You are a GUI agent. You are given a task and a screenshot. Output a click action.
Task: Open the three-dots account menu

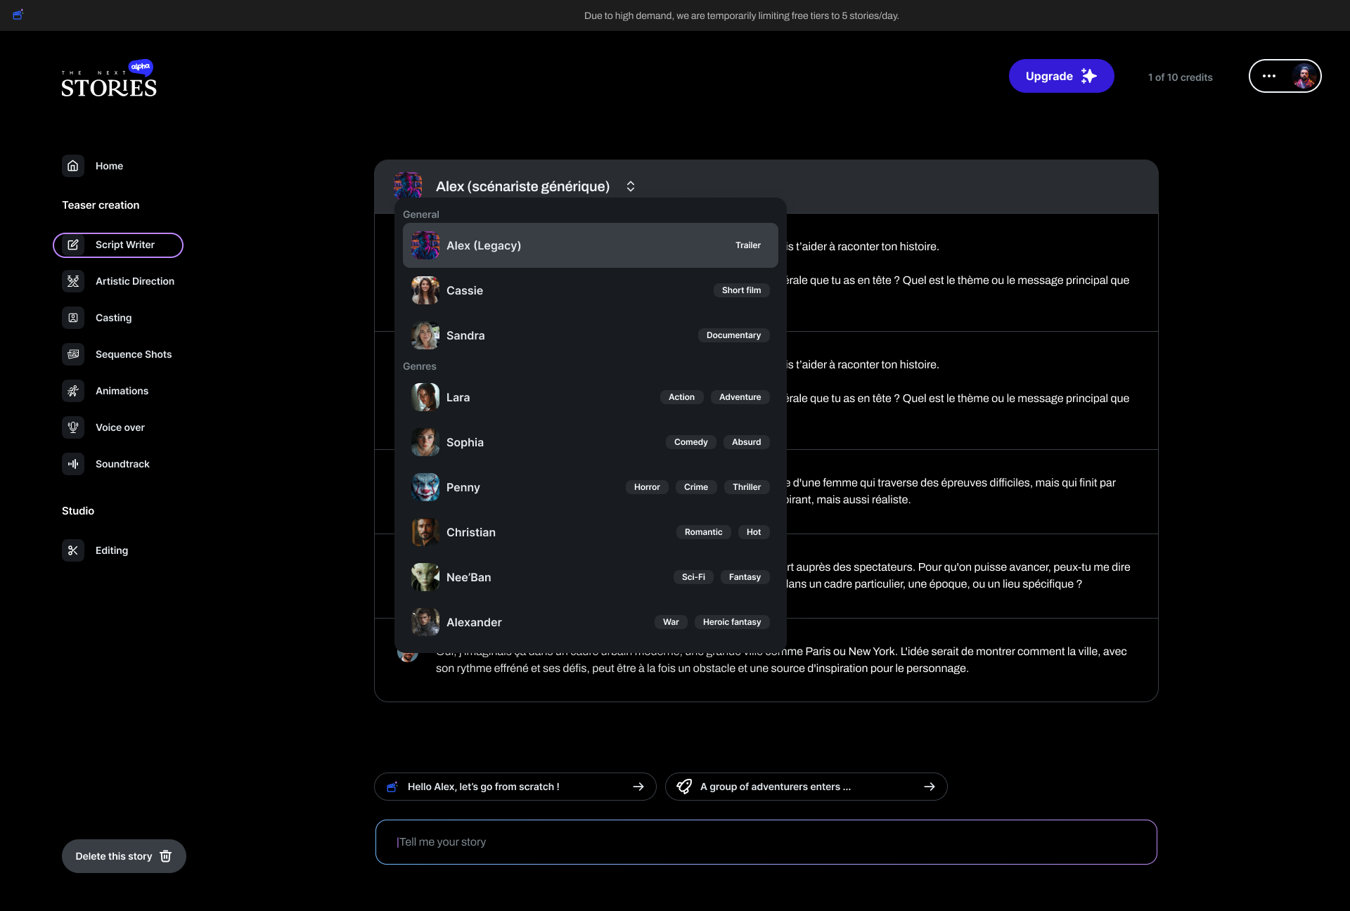click(x=1269, y=76)
